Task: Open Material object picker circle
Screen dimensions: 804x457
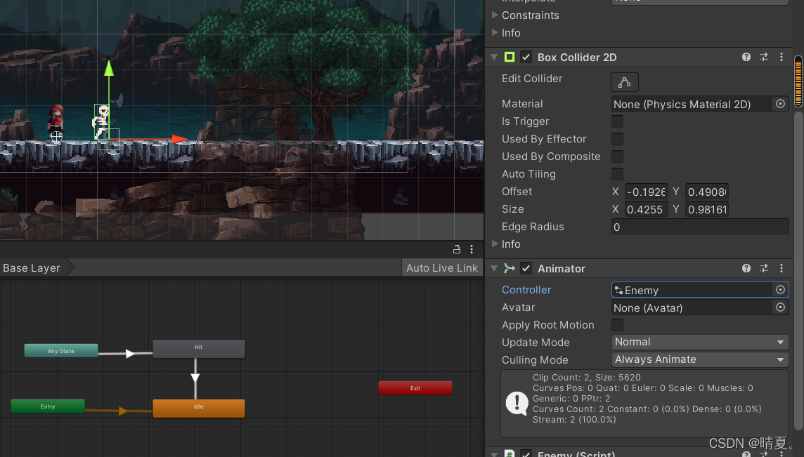Action: 780,104
